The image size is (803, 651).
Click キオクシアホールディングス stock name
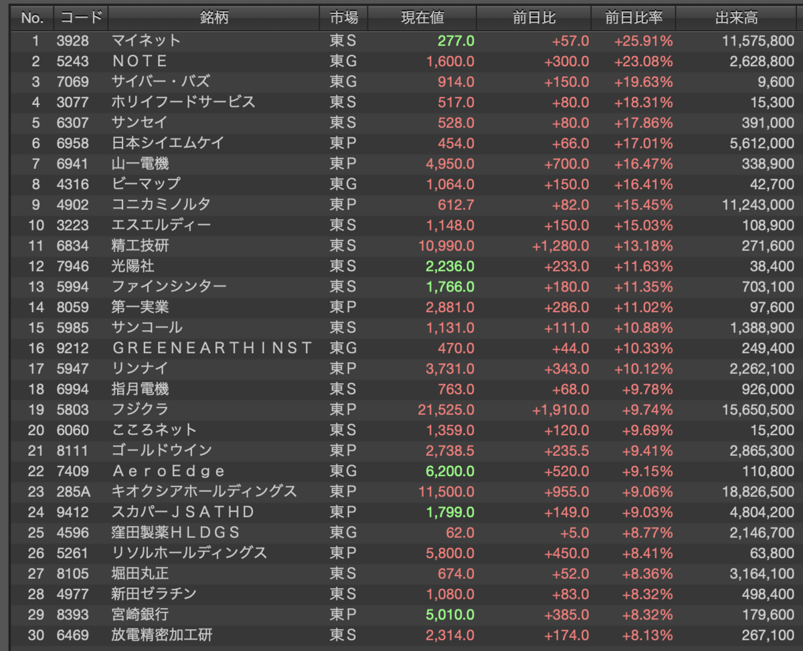click(x=204, y=491)
